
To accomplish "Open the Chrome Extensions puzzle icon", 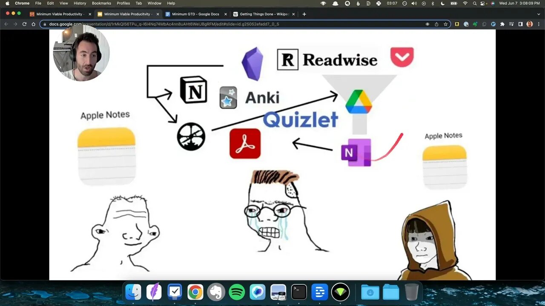I will [502, 24].
